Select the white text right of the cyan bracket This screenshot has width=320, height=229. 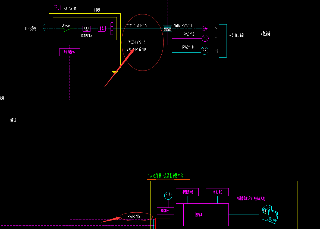coord(237,35)
